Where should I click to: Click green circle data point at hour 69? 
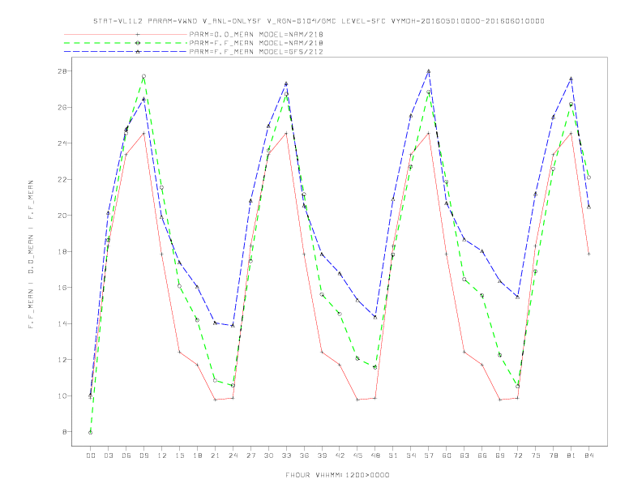click(500, 355)
